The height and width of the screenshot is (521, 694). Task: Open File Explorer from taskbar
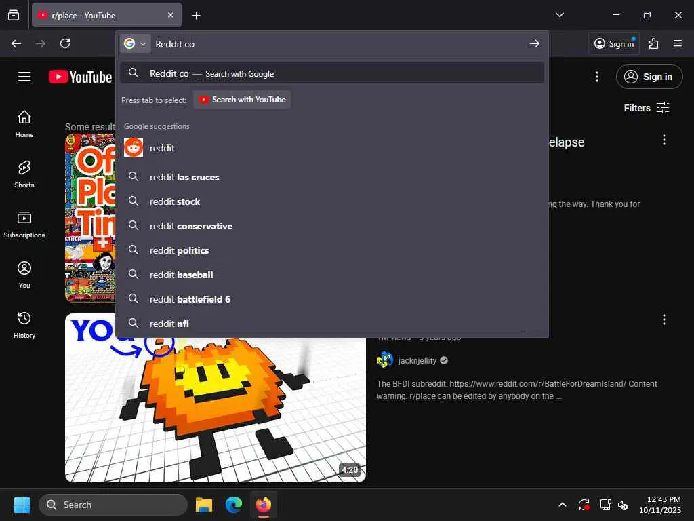pyautogui.click(x=204, y=505)
